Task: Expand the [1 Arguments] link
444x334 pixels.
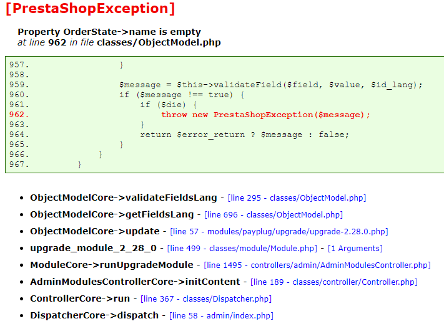Action: (355, 249)
